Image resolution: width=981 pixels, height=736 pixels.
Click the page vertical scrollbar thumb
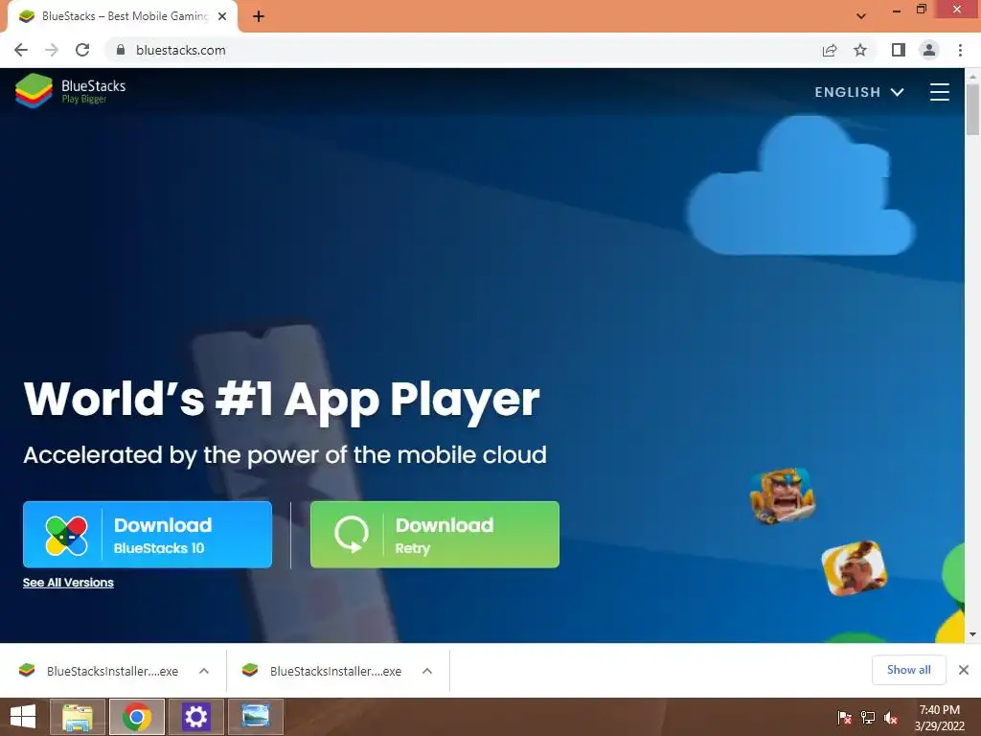click(972, 109)
